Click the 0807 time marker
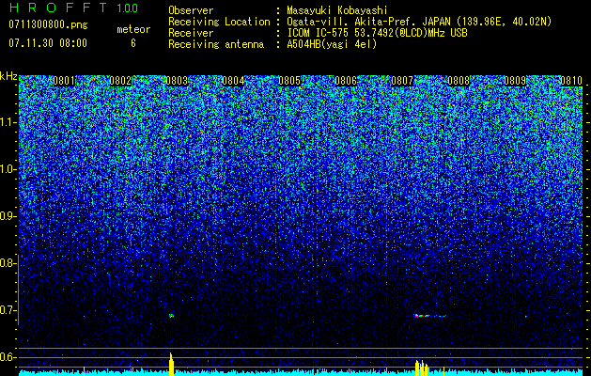Image resolution: width=591 pixels, height=376 pixels. point(402,81)
